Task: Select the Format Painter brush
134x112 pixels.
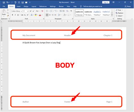Action: (x=8, y=16)
